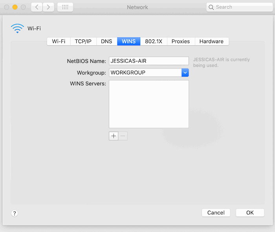Click inside the WINS Servers list
The height and width of the screenshot is (232, 275).
(x=149, y=104)
